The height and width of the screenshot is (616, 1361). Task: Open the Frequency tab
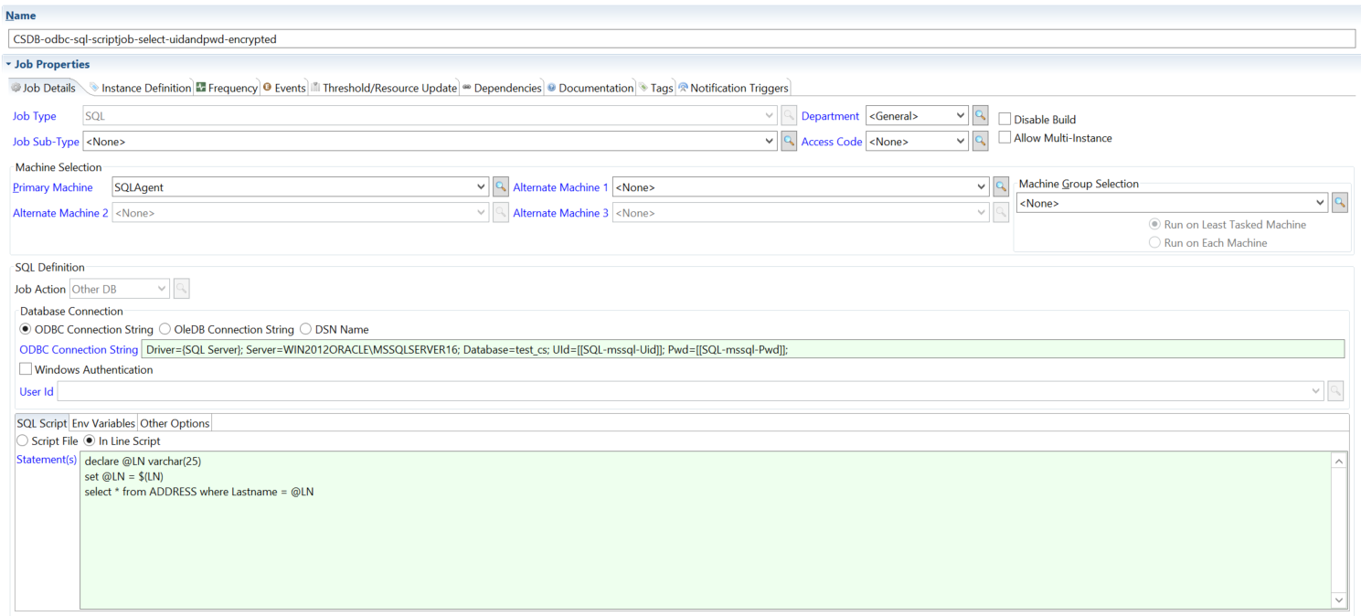point(227,88)
